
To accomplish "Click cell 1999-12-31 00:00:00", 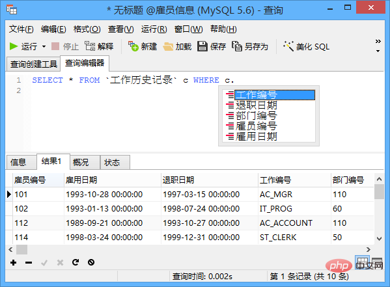I will 210,238.
